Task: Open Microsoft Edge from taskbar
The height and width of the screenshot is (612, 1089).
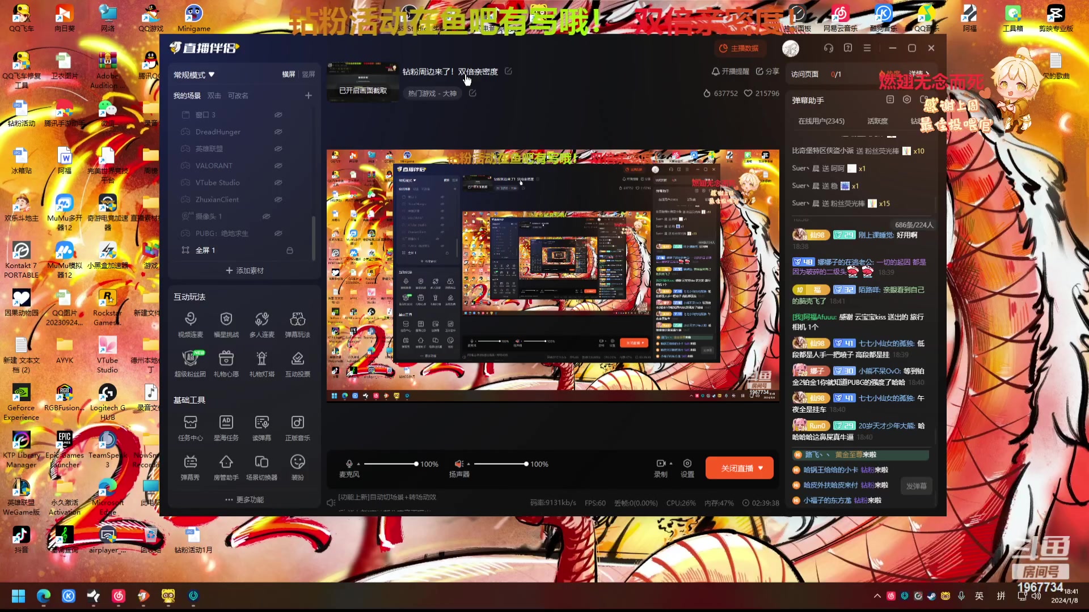Action: [x=44, y=596]
